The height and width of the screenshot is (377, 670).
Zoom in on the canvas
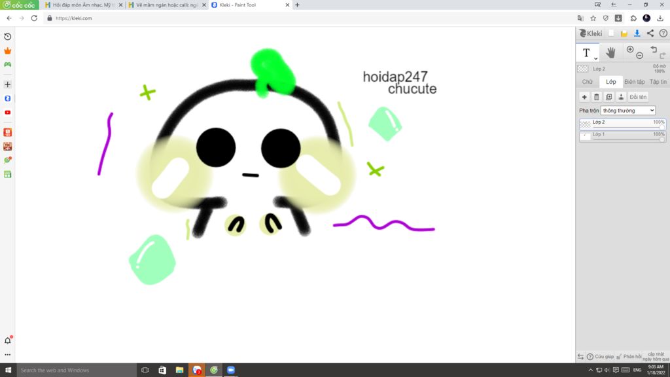click(x=630, y=49)
